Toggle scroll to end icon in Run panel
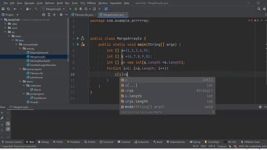 click(8, 129)
